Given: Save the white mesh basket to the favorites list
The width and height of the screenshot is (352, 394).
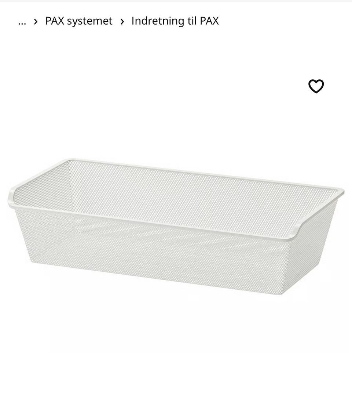Looking at the screenshot, I should 316,86.
